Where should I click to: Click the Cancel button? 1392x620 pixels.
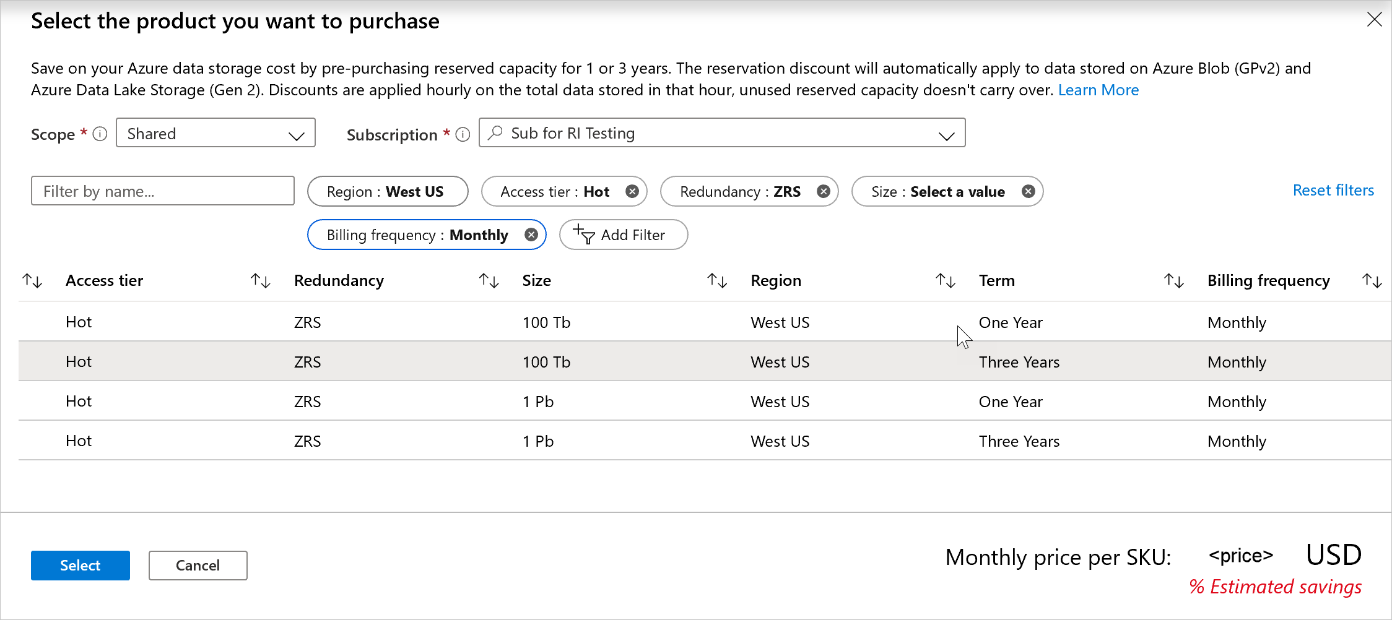point(198,565)
